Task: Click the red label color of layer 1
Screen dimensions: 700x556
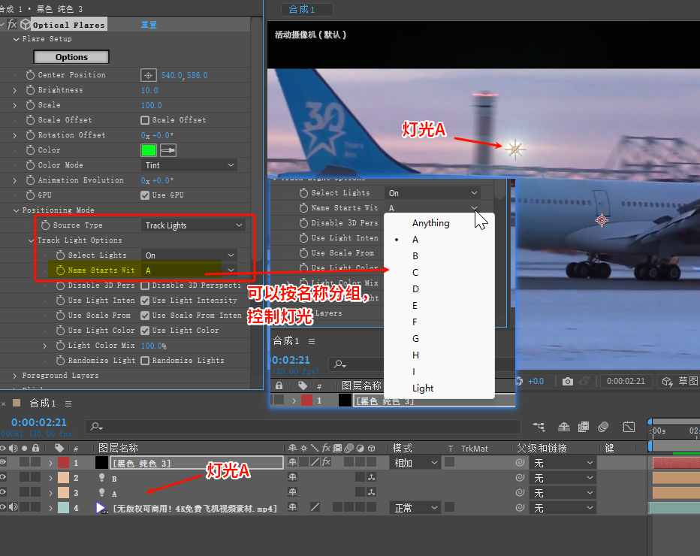Action: click(63, 463)
